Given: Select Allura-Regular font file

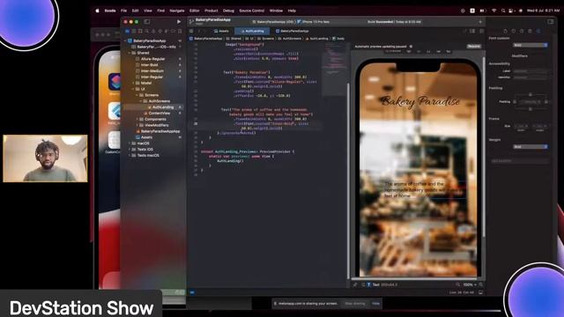Looking at the screenshot, I should pos(152,59).
